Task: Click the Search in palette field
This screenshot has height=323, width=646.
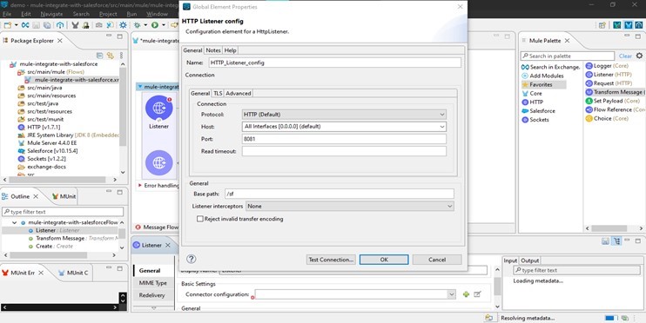Action: pyautogui.click(x=568, y=56)
